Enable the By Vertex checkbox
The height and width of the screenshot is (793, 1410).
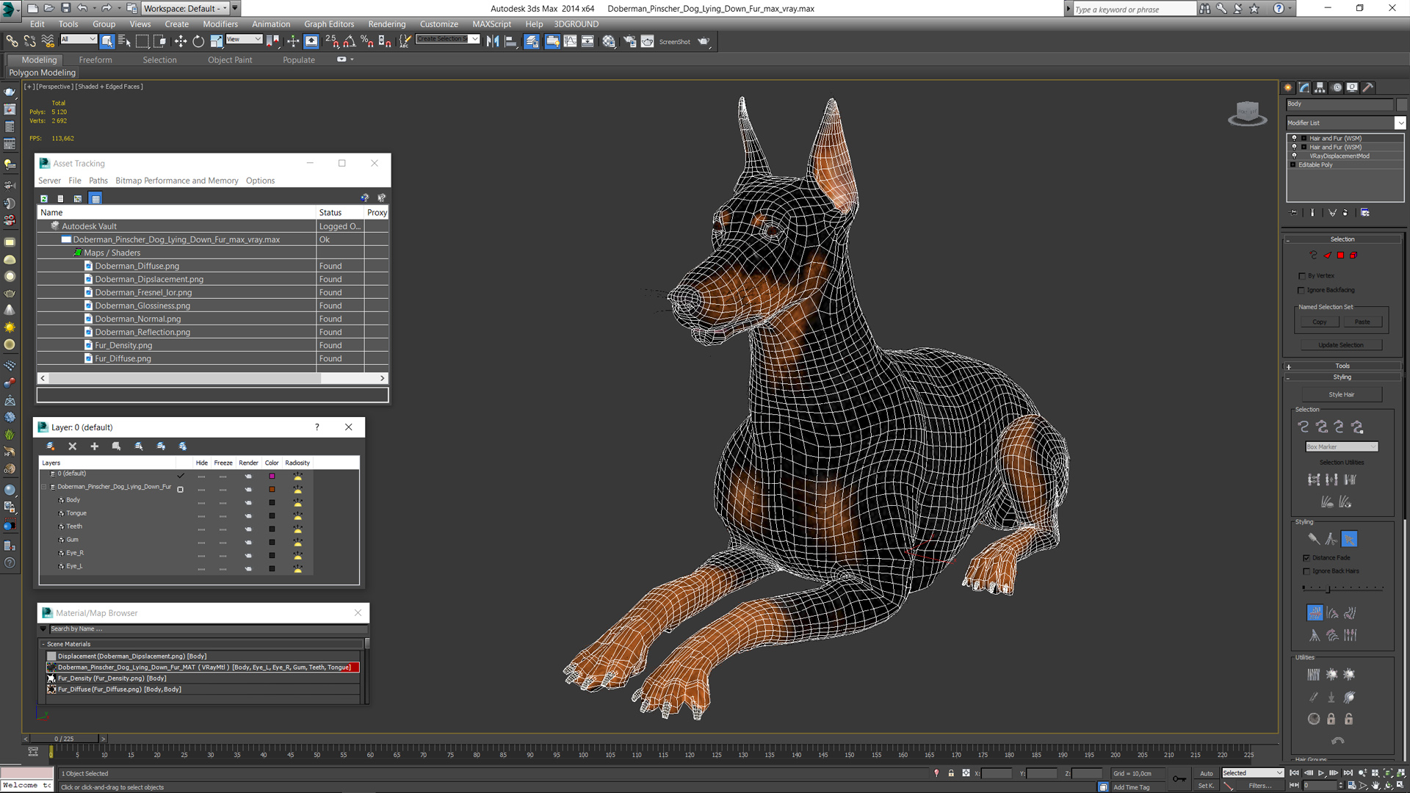tap(1303, 276)
